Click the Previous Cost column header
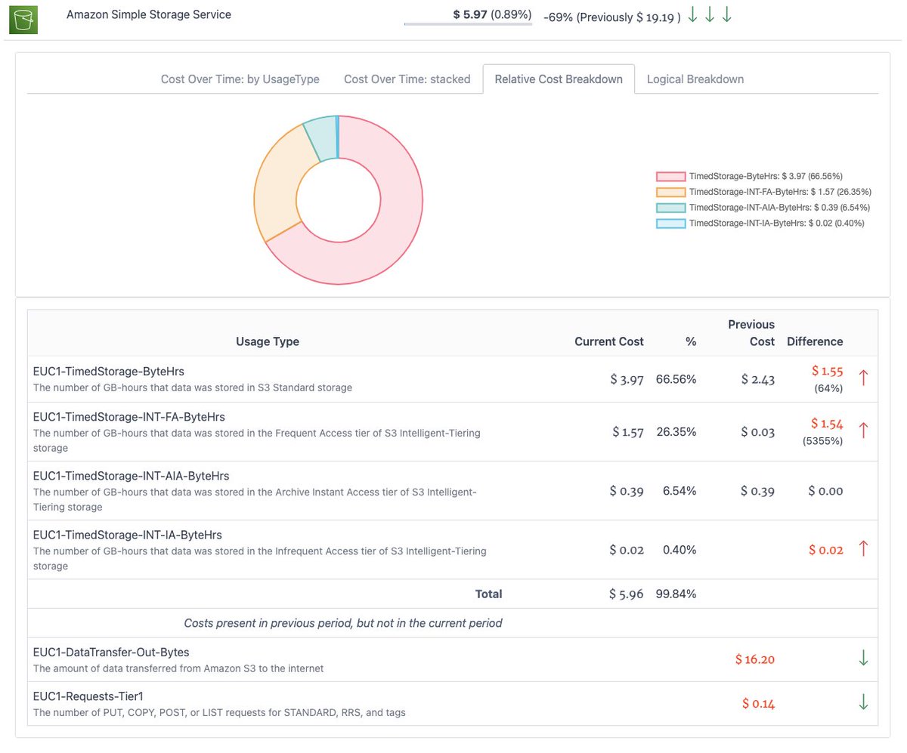Image resolution: width=907 pixels, height=753 pixels. click(x=751, y=333)
